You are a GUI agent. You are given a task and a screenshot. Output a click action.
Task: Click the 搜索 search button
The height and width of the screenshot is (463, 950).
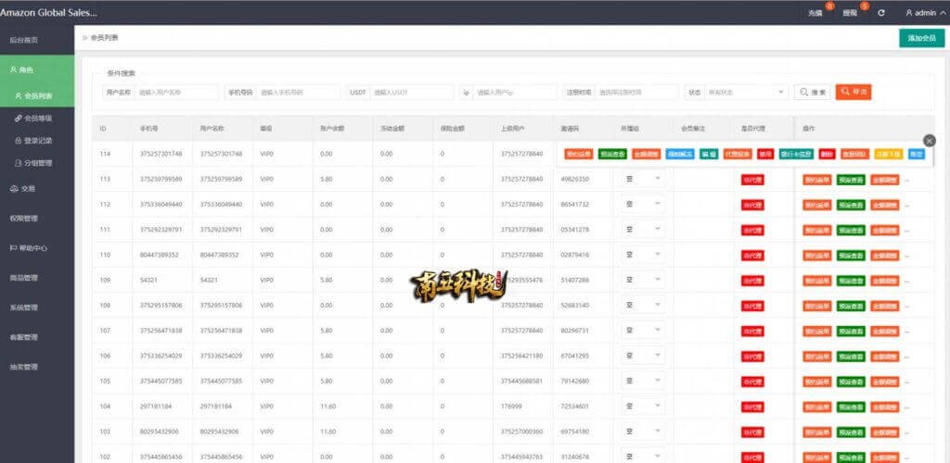click(813, 93)
